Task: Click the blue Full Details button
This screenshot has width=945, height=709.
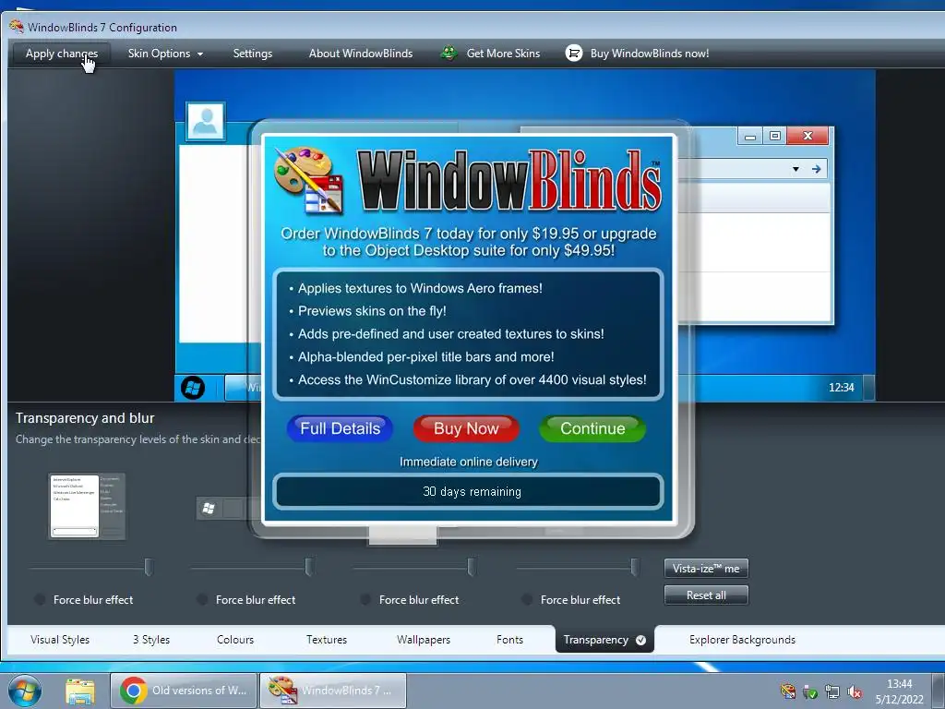Action: [x=340, y=428]
